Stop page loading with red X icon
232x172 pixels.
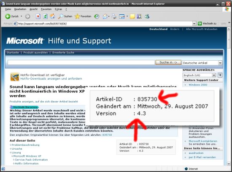[38, 16]
